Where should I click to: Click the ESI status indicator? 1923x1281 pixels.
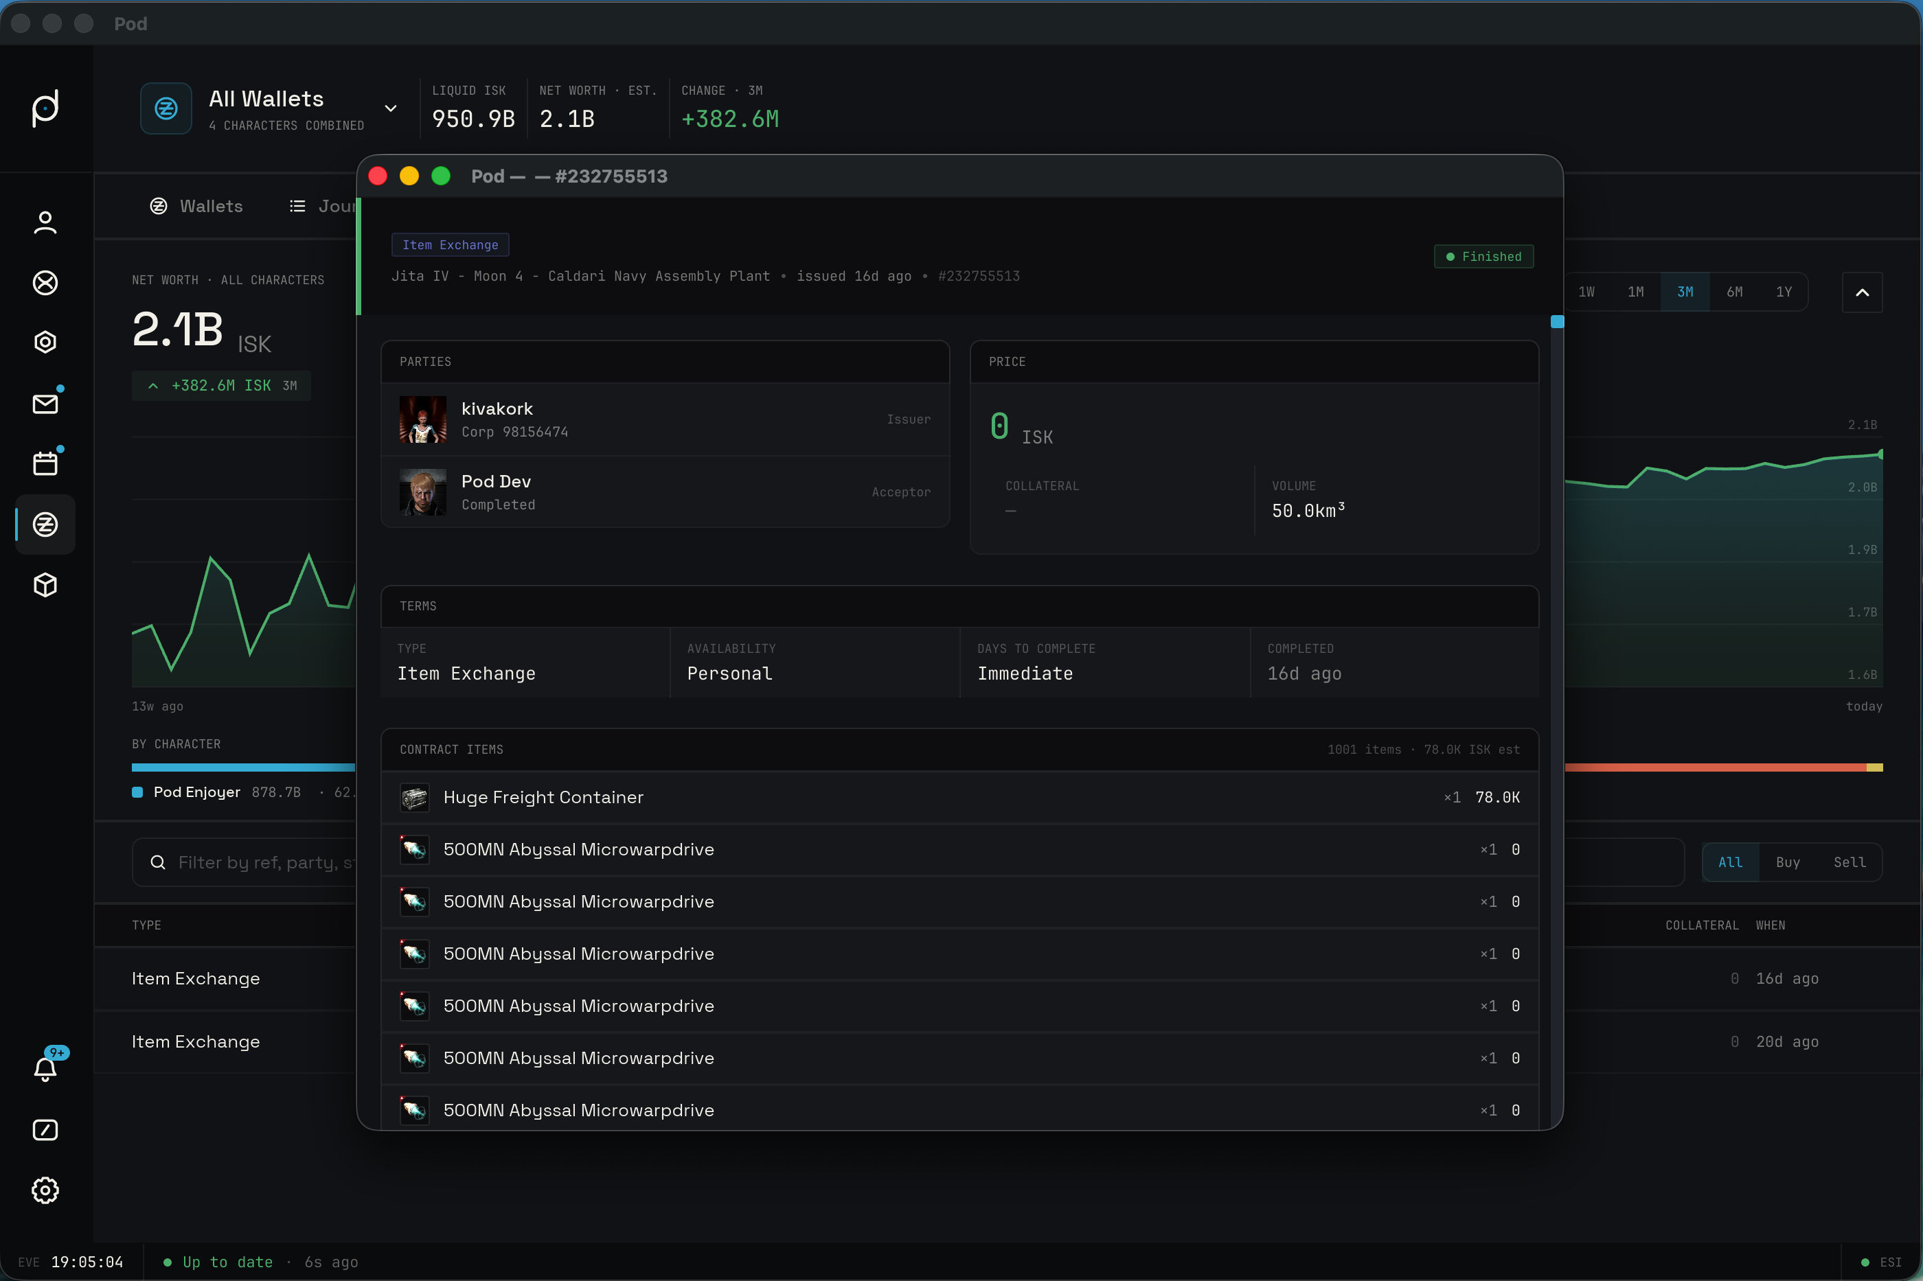tap(1882, 1261)
